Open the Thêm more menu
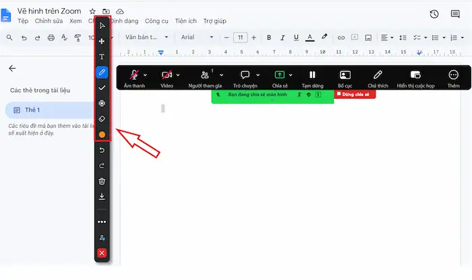 453,78
